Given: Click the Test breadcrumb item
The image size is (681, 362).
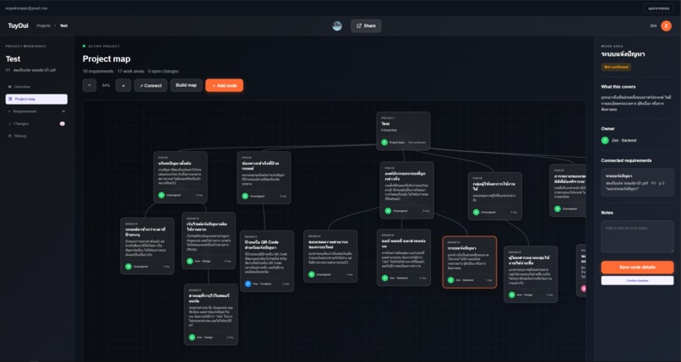Looking at the screenshot, I should pyautogui.click(x=64, y=26).
